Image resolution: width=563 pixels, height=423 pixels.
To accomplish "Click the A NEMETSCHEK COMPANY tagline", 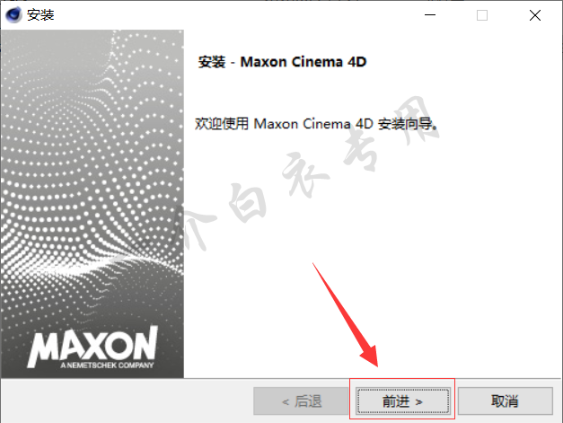I will pyautogui.click(x=107, y=366).
